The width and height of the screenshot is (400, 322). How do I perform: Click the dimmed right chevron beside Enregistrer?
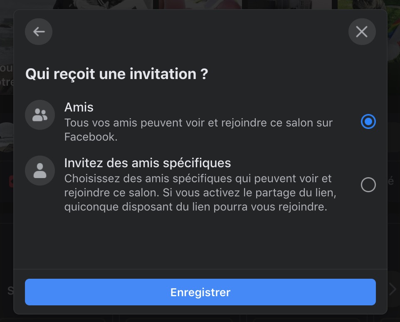coord(393,290)
